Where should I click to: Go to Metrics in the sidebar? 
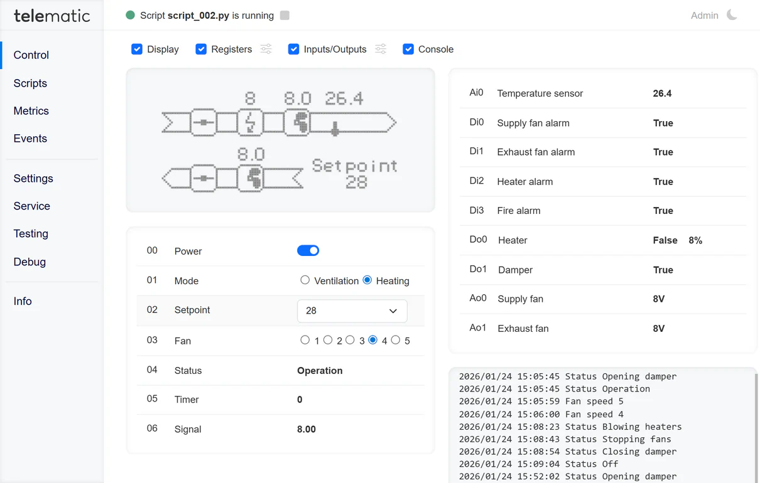tap(31, 111)
